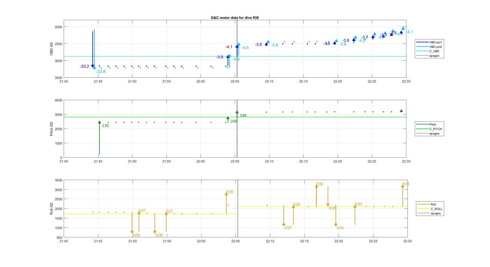This screenshot has height=267, width=490.
Task: Click the '627' roll data label
Action: (x=169, y=211)
